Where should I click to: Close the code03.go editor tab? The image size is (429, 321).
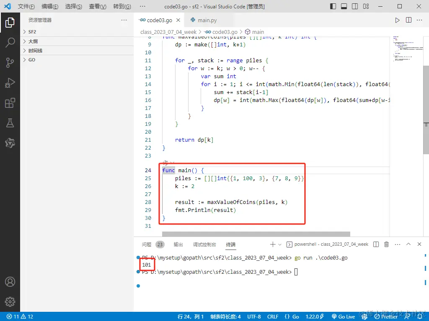(178, 20)
